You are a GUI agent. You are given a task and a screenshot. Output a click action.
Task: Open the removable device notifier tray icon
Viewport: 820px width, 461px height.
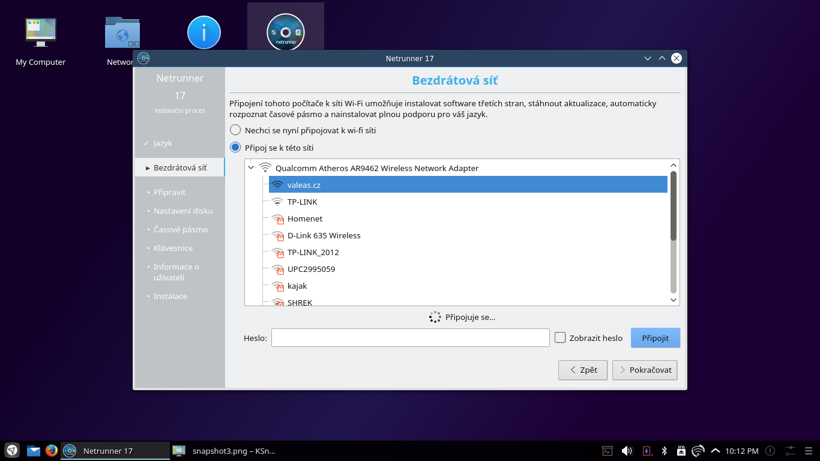point(681,451)
